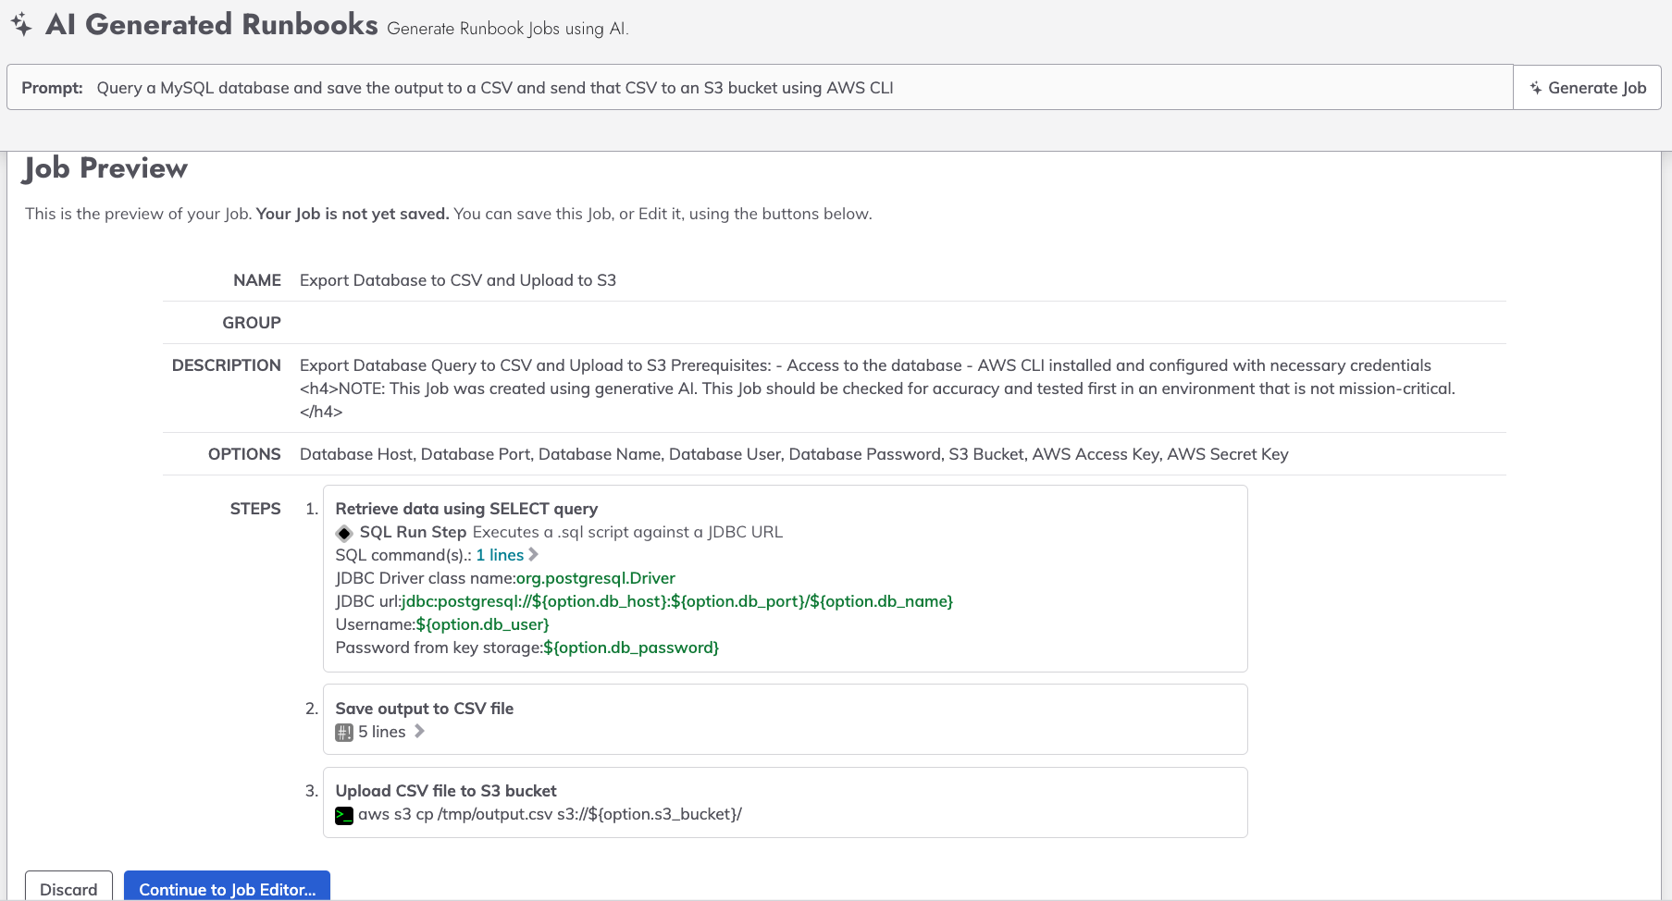
Task: Click the SQL Run Step diamond icon
Action: (344, 533)
